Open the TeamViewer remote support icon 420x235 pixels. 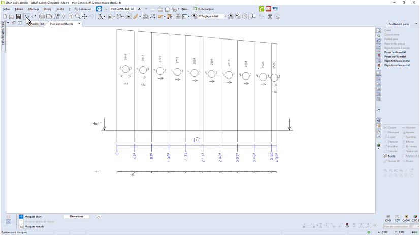(x=99, y=9)
